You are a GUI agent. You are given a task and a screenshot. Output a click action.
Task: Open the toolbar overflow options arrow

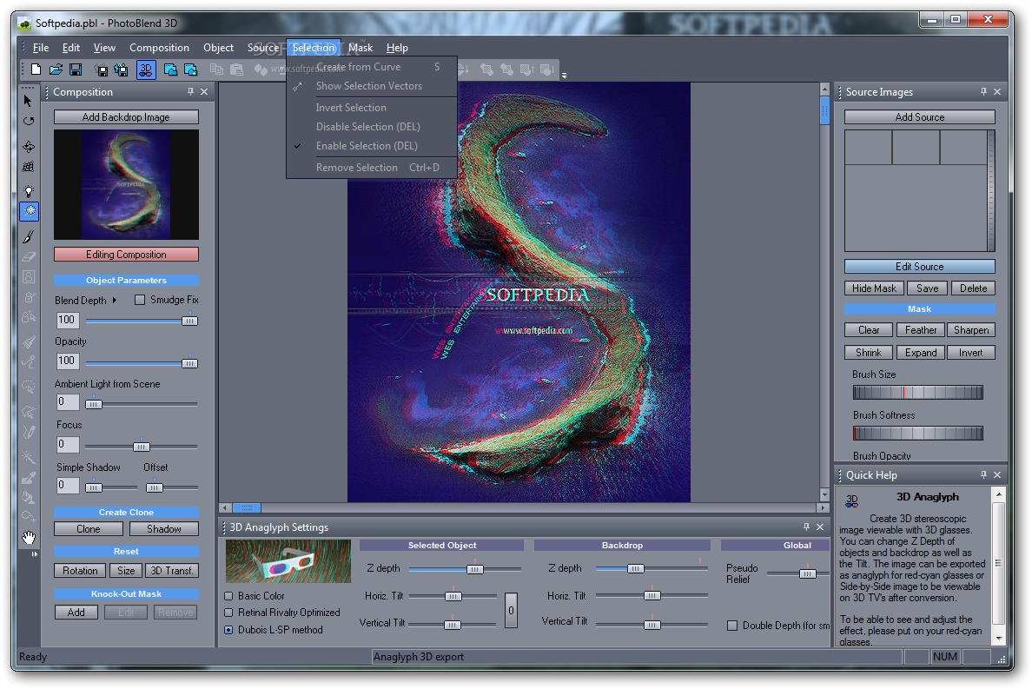564,75
